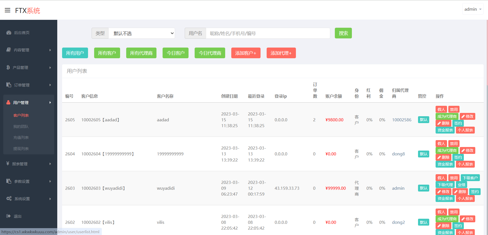The image size is (488, 235).
Task: Click the user icon next to 用户管理
Action: click(8, 102)
